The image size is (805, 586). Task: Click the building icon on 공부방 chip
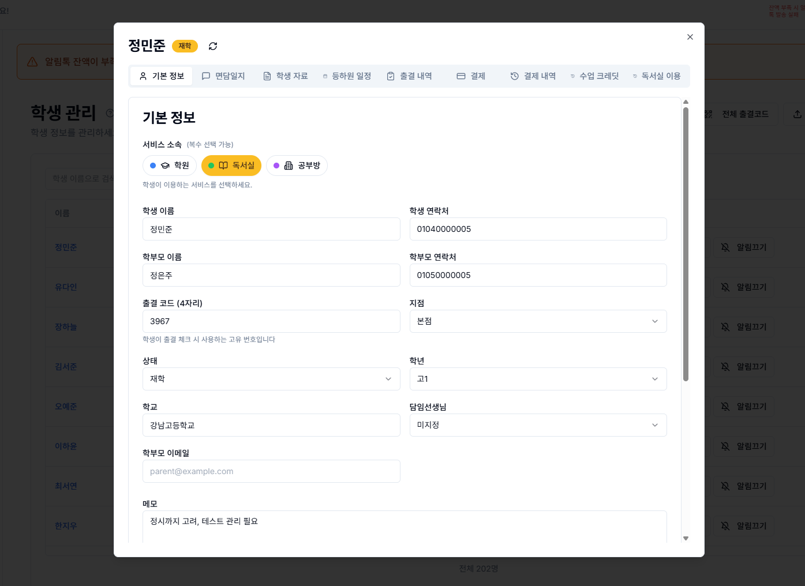click(x=289, y=166)
